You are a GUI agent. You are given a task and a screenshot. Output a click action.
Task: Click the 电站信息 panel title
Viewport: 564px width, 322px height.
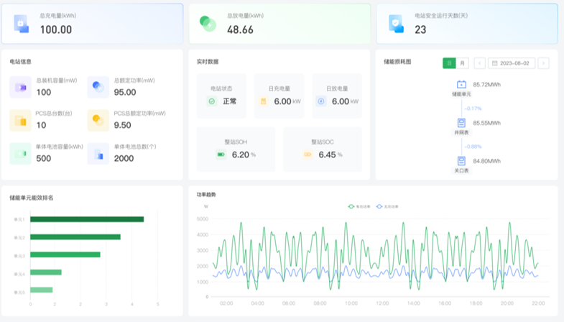click(x=21, y=62)
